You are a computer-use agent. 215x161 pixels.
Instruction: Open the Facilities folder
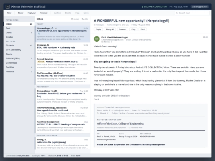(x=19, y=67)
